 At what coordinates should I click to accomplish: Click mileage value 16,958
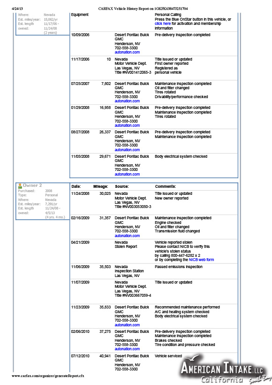[x=105, y=108]
